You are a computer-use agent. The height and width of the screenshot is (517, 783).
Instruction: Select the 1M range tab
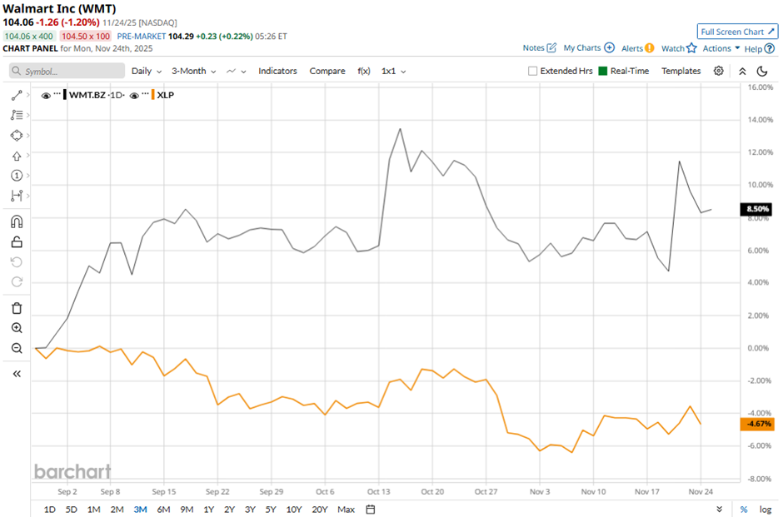[x=94, y=510]
